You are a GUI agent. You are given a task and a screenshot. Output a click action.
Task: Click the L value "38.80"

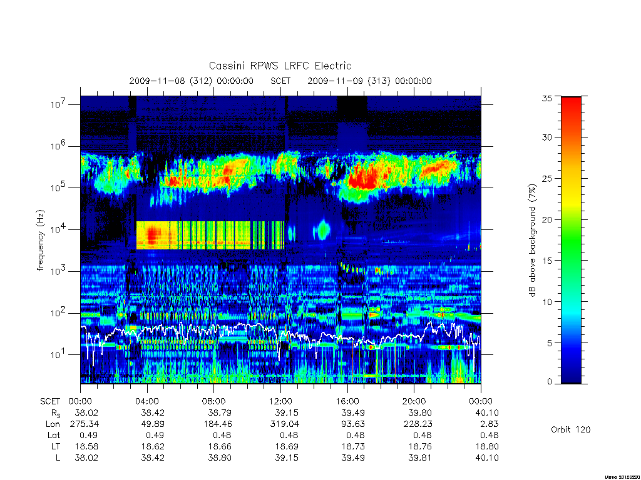tap(220, 457)
